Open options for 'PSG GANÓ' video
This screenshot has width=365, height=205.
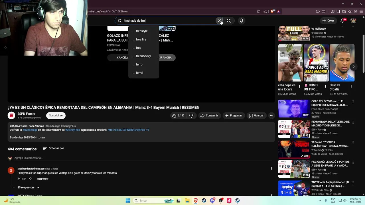[353, 162]
